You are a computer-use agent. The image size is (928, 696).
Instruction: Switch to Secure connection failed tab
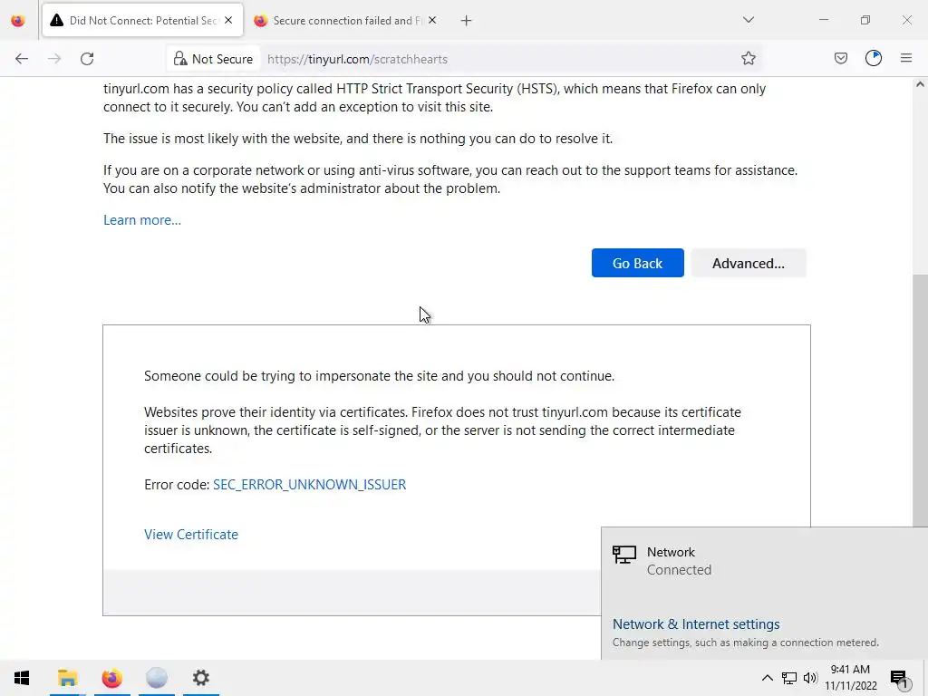click(345, 21)
